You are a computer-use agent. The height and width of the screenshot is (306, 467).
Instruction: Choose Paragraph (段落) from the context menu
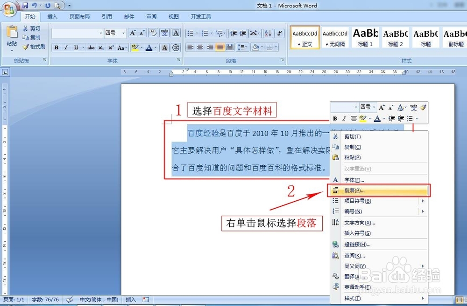[x=379, y=191]
